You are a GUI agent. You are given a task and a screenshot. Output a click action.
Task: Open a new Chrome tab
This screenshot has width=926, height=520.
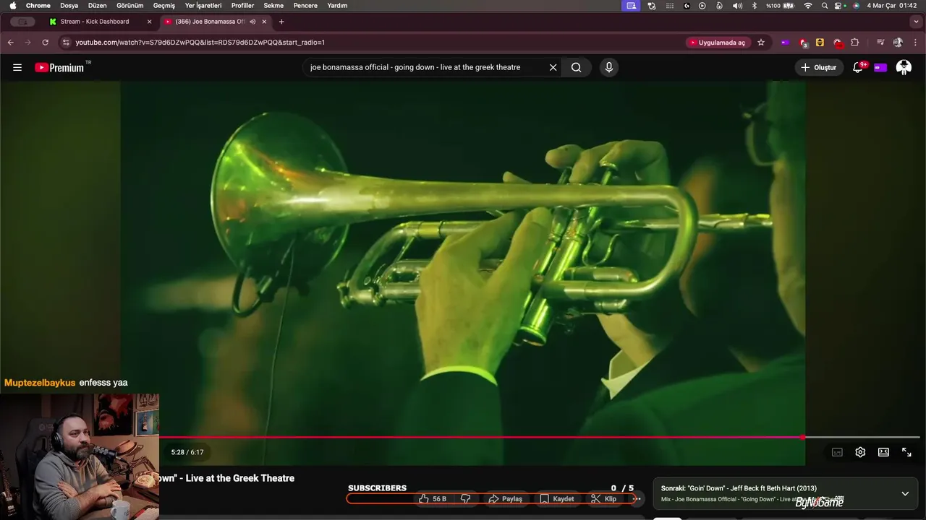[281, 22]
